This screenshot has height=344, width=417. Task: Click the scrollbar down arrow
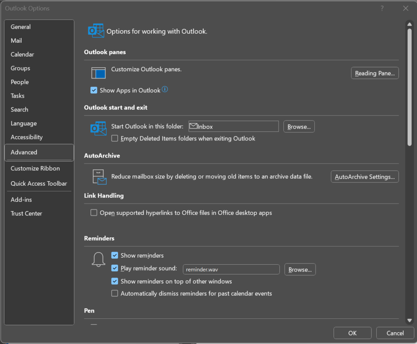click(410, 320)
